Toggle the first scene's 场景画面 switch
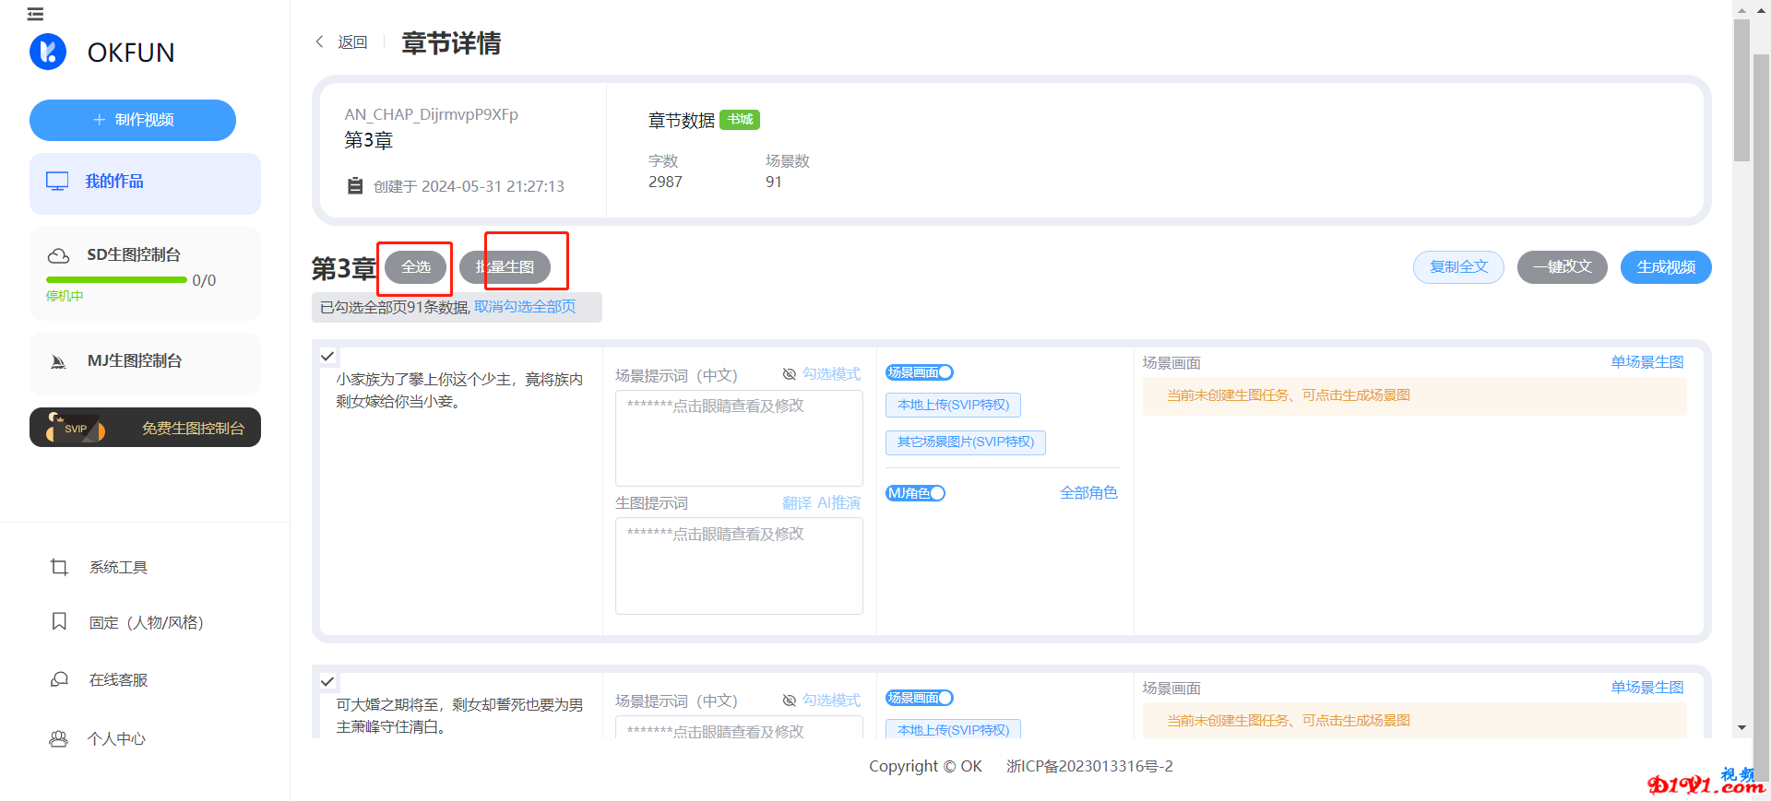The height and width of the screenshot is (801, 1771). [x=919, y=372]
